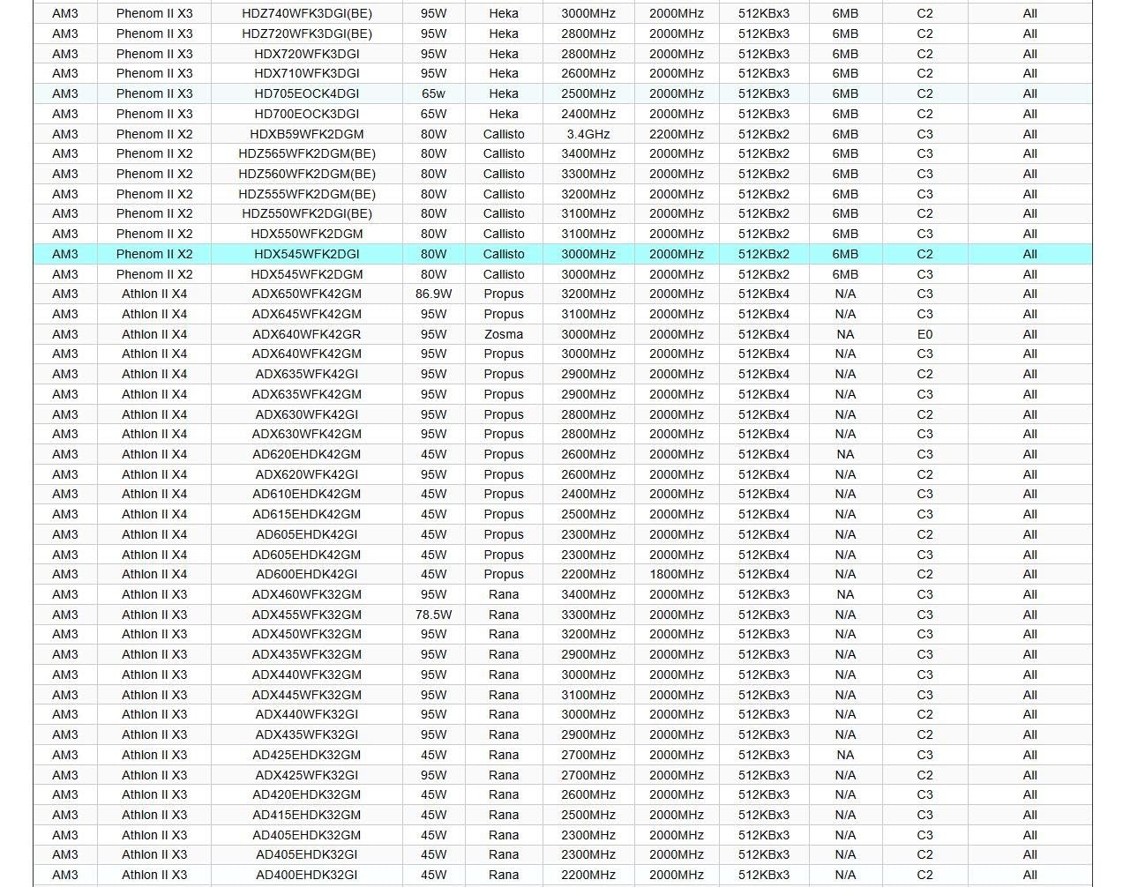This screenshot has width=1123, height=887.
Task: Select the ADX435WFK32GI model cell
Action: point(306,734)
